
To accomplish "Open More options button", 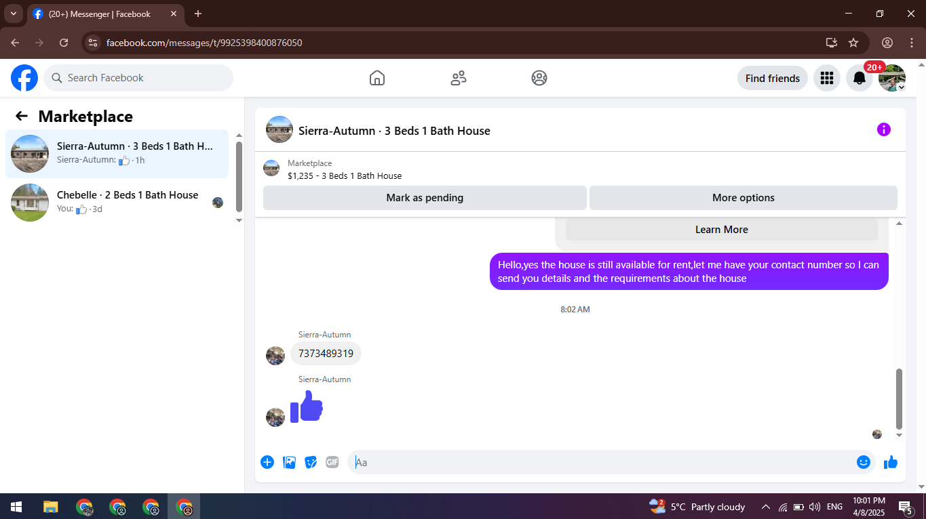I will 744,198.
